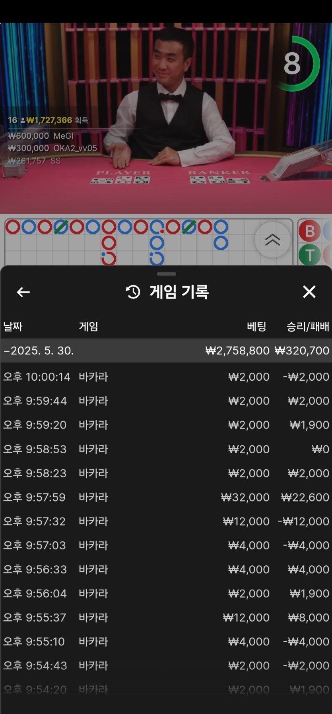The image size is (332, 714).
Task: Tap the player cards on the table
Action: pyautogui.click(x=120, y=180)
